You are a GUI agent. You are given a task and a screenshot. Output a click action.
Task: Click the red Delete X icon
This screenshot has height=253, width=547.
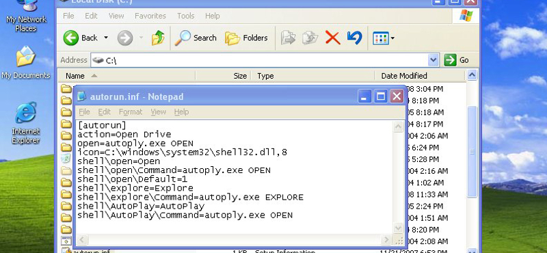pos(332,38)
